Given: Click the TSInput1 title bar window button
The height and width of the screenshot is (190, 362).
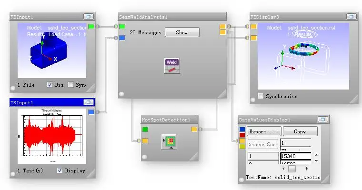Looking at the screenshot, I should click(x=89, y=102).
